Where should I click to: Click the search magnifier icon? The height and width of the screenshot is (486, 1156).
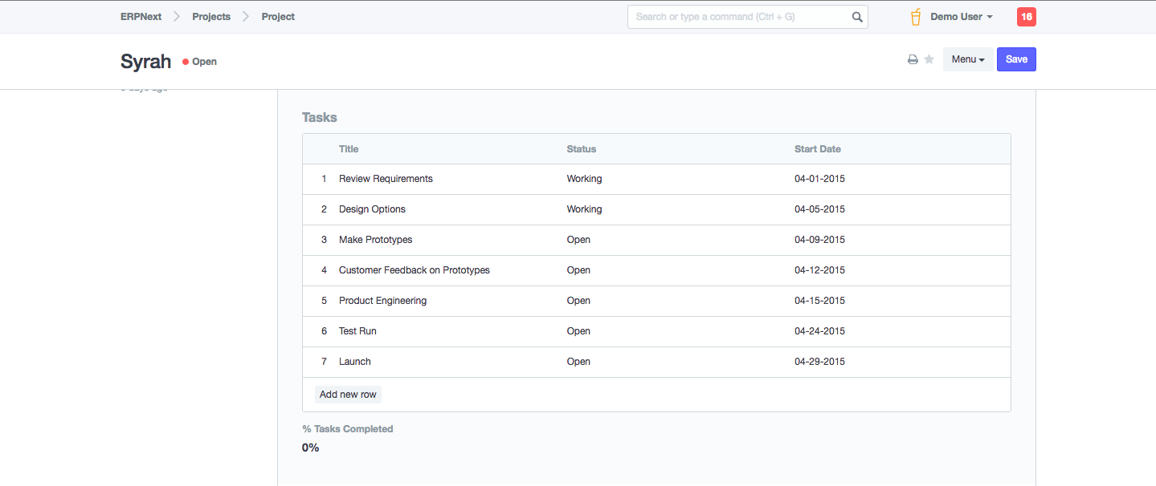click(857, 17)
